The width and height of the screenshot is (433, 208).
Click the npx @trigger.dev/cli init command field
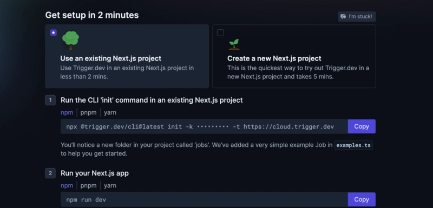coord(204,126)
